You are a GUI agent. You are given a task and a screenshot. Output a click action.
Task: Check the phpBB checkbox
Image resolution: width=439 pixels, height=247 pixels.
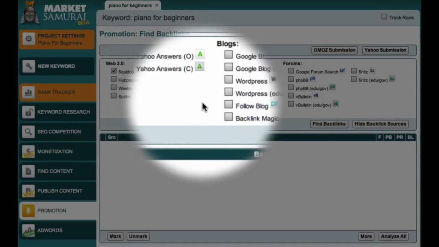point(291,79)
